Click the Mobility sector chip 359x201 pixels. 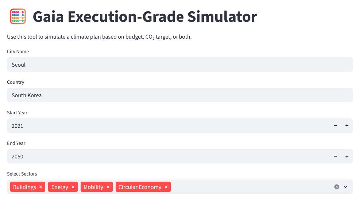(x=93, y=187)
